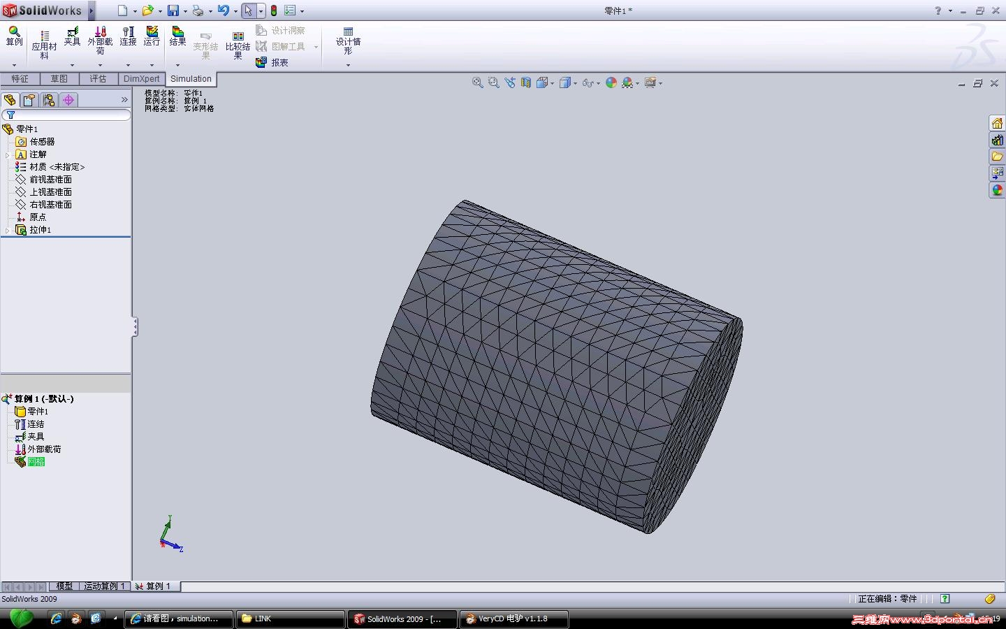Expand the 拉伸1 extrude feature node
The width and height of the screenshot is (1006, 629).
[x=8, y=230]
